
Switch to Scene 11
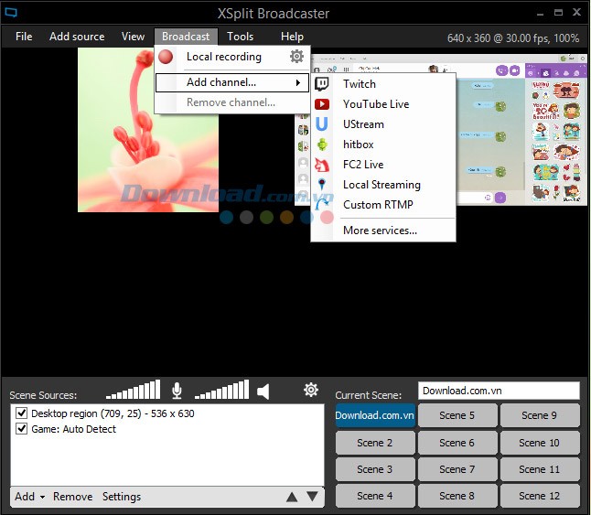(540, 469)
